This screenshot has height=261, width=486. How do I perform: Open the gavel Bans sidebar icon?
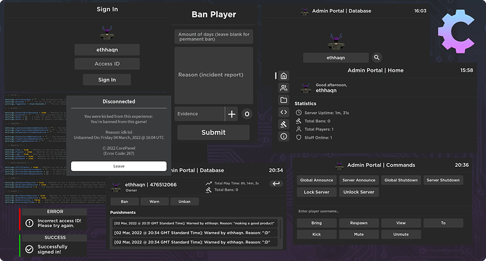284,124
